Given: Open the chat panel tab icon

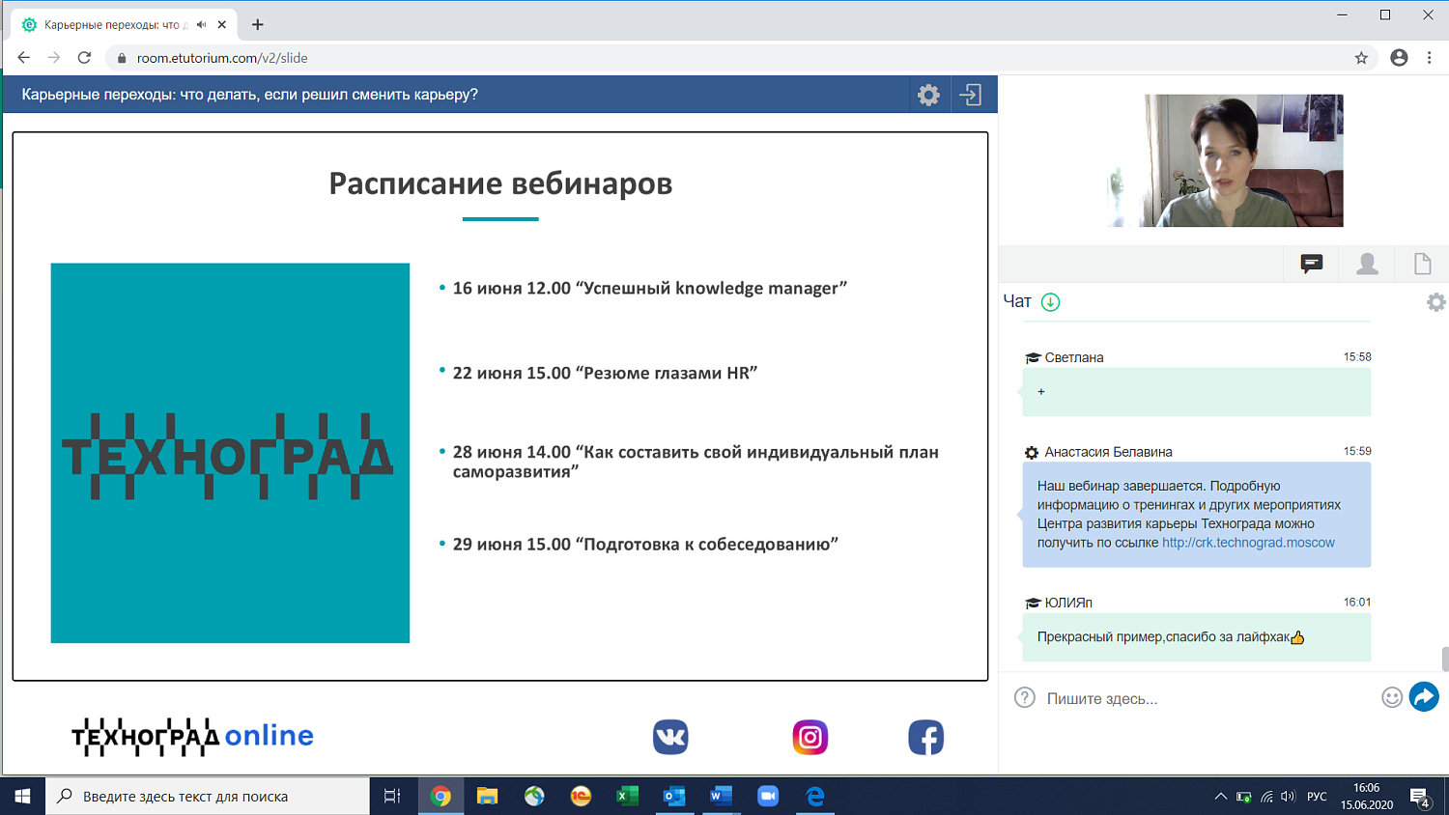Looking at the screenshot, I should pyautogui.click(x=1311, y=264).
